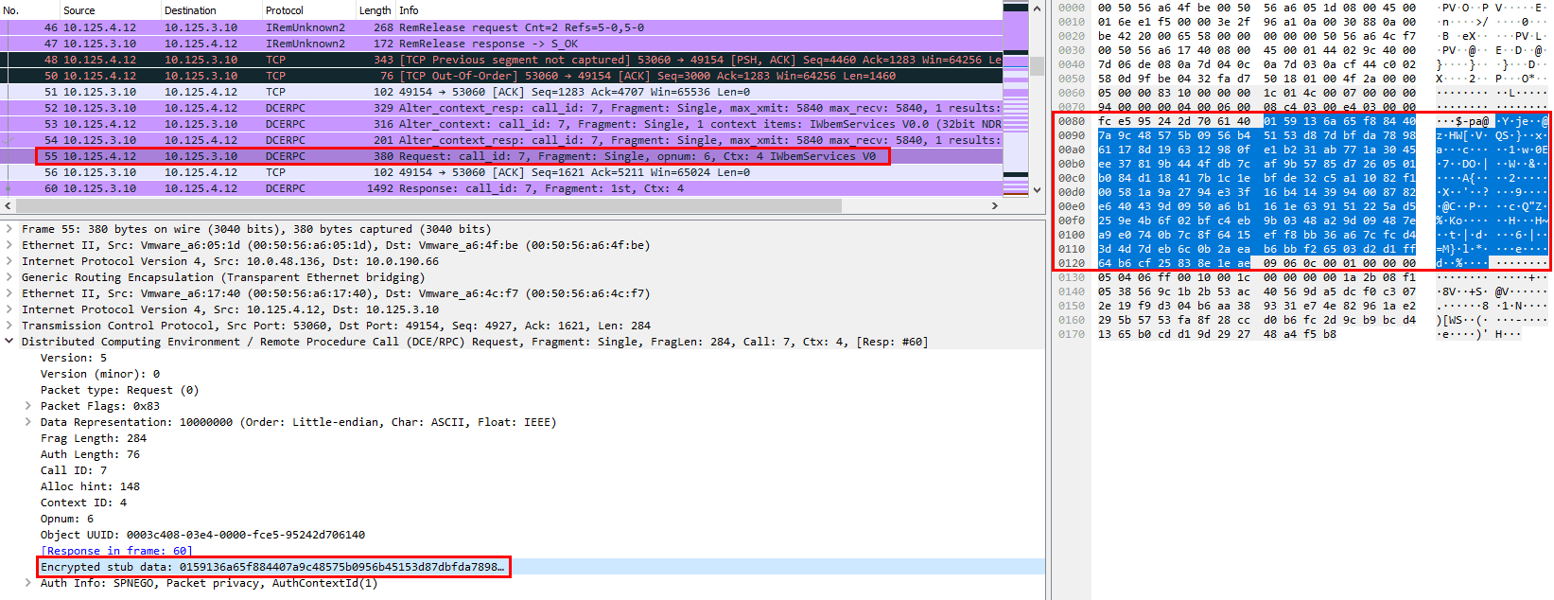
Task: Expand Auth Info: SPNEGO node
Action: coord(28,583)
